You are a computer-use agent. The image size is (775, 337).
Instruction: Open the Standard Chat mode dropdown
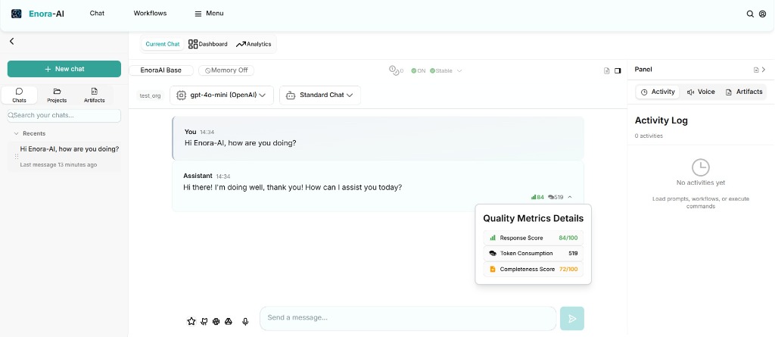[319, 95]
